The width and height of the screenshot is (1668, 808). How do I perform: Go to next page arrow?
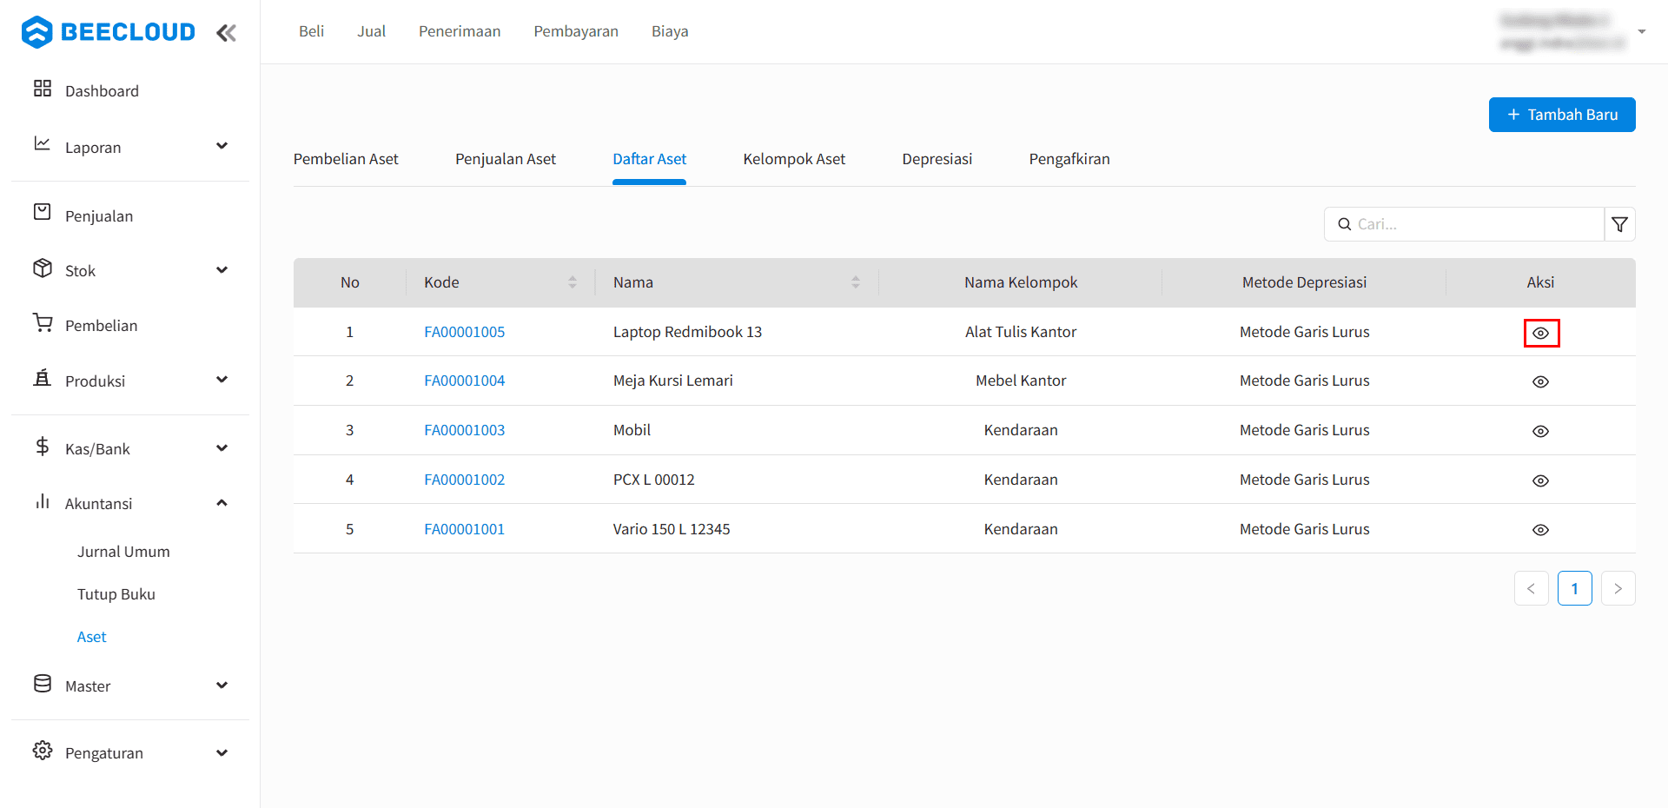click(1618, 588)
